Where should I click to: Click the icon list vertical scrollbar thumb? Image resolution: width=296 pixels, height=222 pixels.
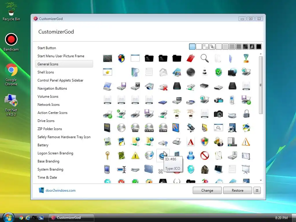coord(261,85)
